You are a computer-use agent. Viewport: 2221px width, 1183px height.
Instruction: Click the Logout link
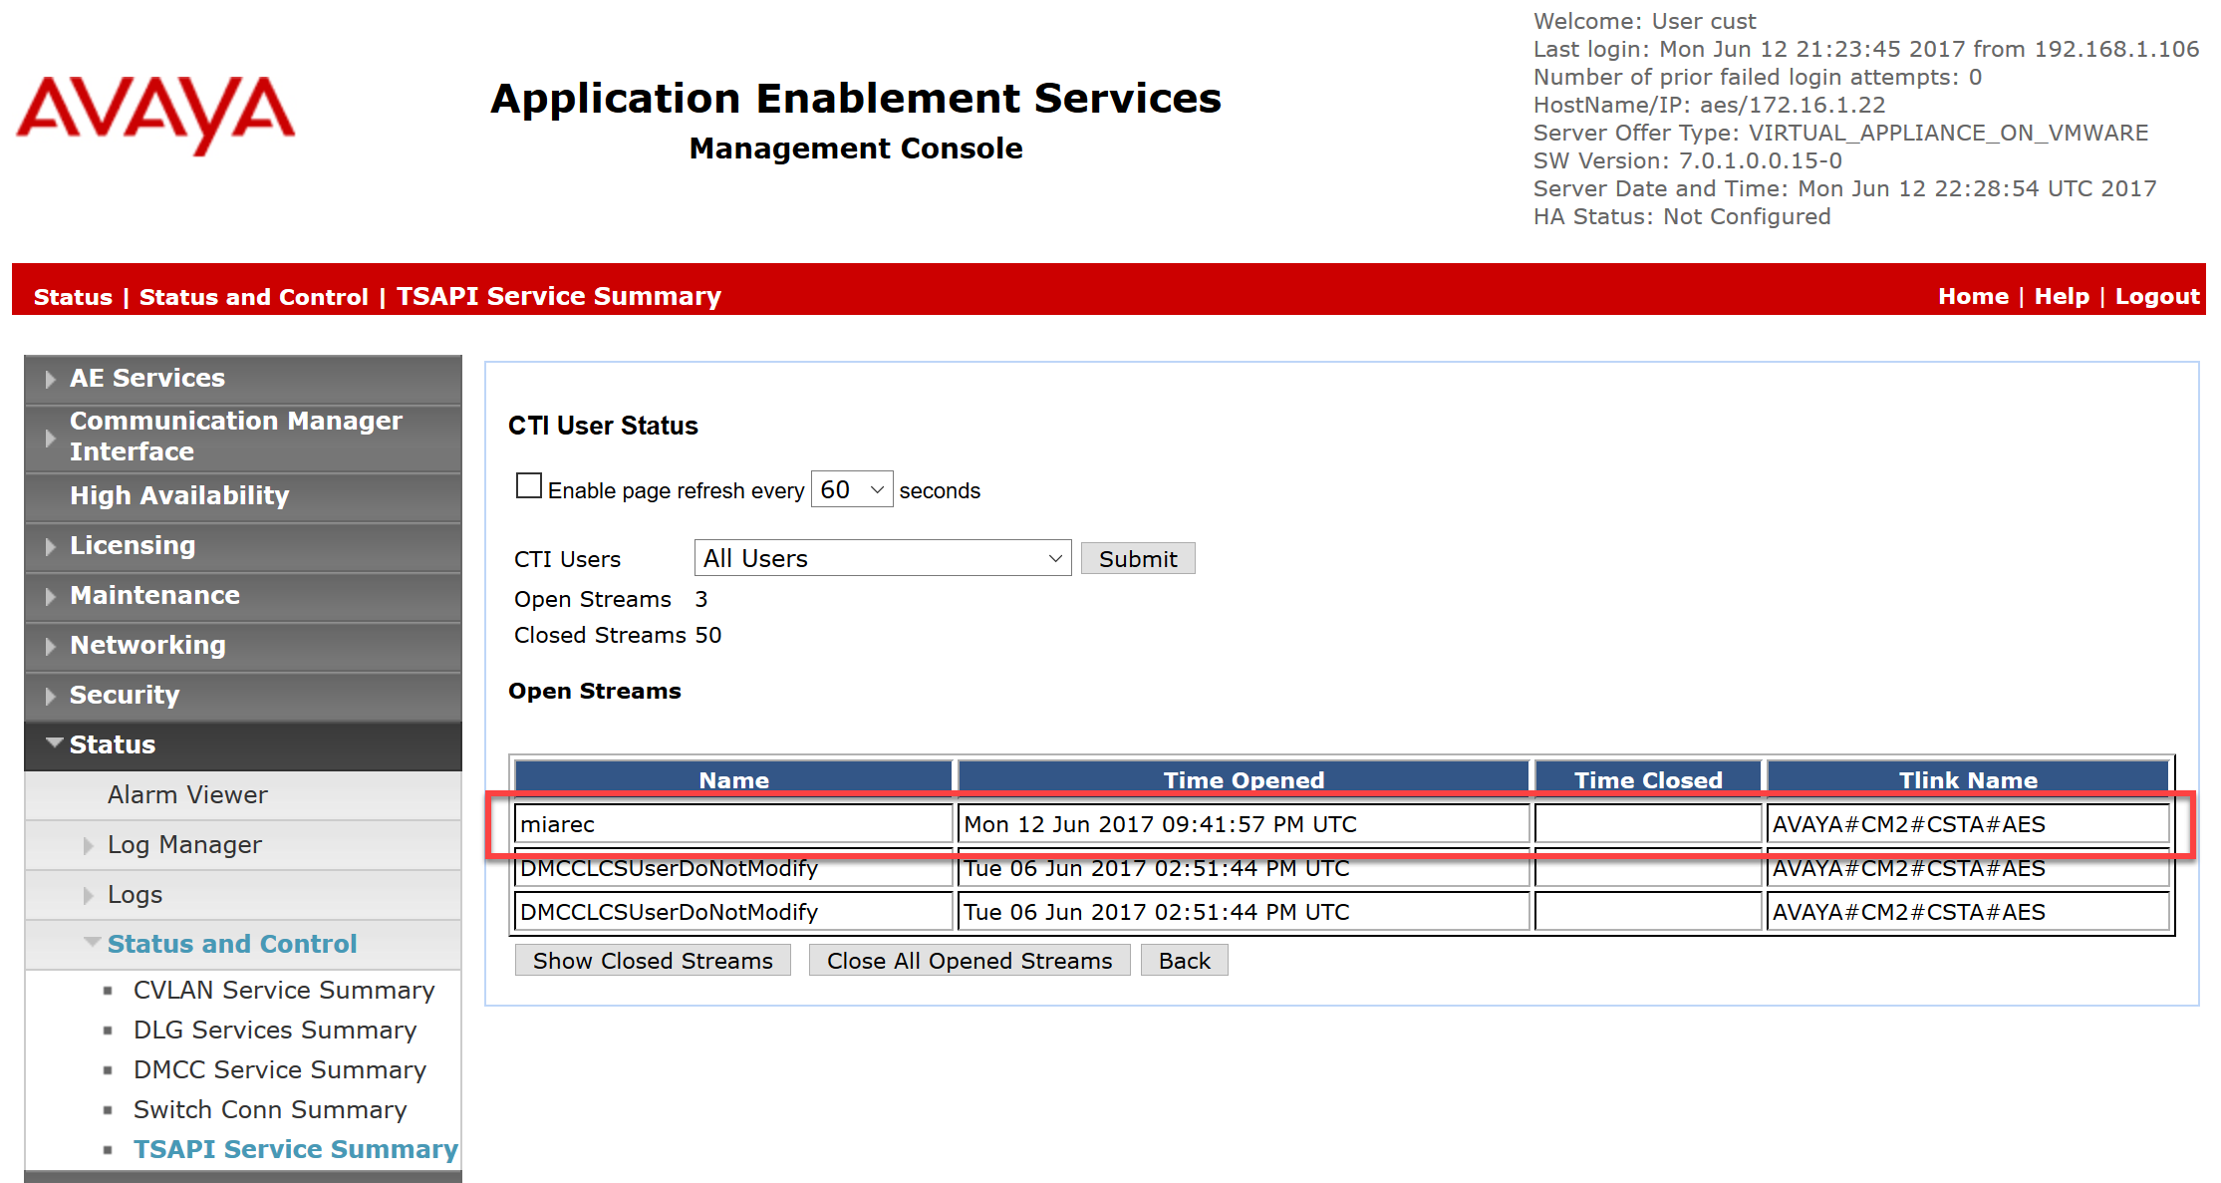(2157, 296)
